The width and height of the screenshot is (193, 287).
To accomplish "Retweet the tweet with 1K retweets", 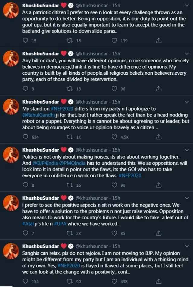I will pyautogui.click(x=69, y=137).
